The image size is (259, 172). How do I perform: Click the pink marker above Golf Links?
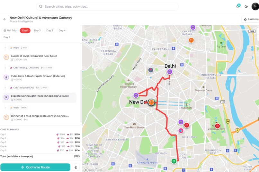coord(181,131)
